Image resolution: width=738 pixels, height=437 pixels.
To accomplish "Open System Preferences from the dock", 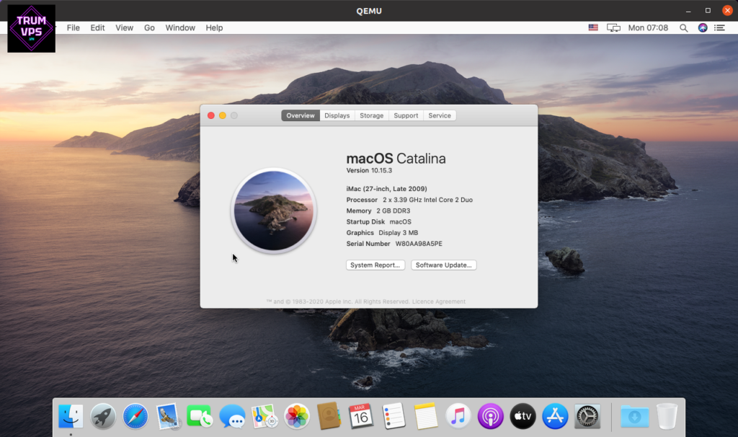I will 587,416.
